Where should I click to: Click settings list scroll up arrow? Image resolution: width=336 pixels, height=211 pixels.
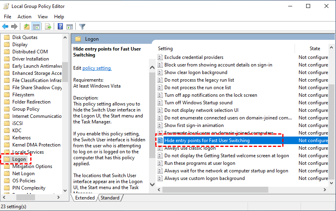(x=331, y=47)
